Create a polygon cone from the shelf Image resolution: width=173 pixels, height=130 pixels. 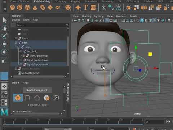(x=35, y=8)
